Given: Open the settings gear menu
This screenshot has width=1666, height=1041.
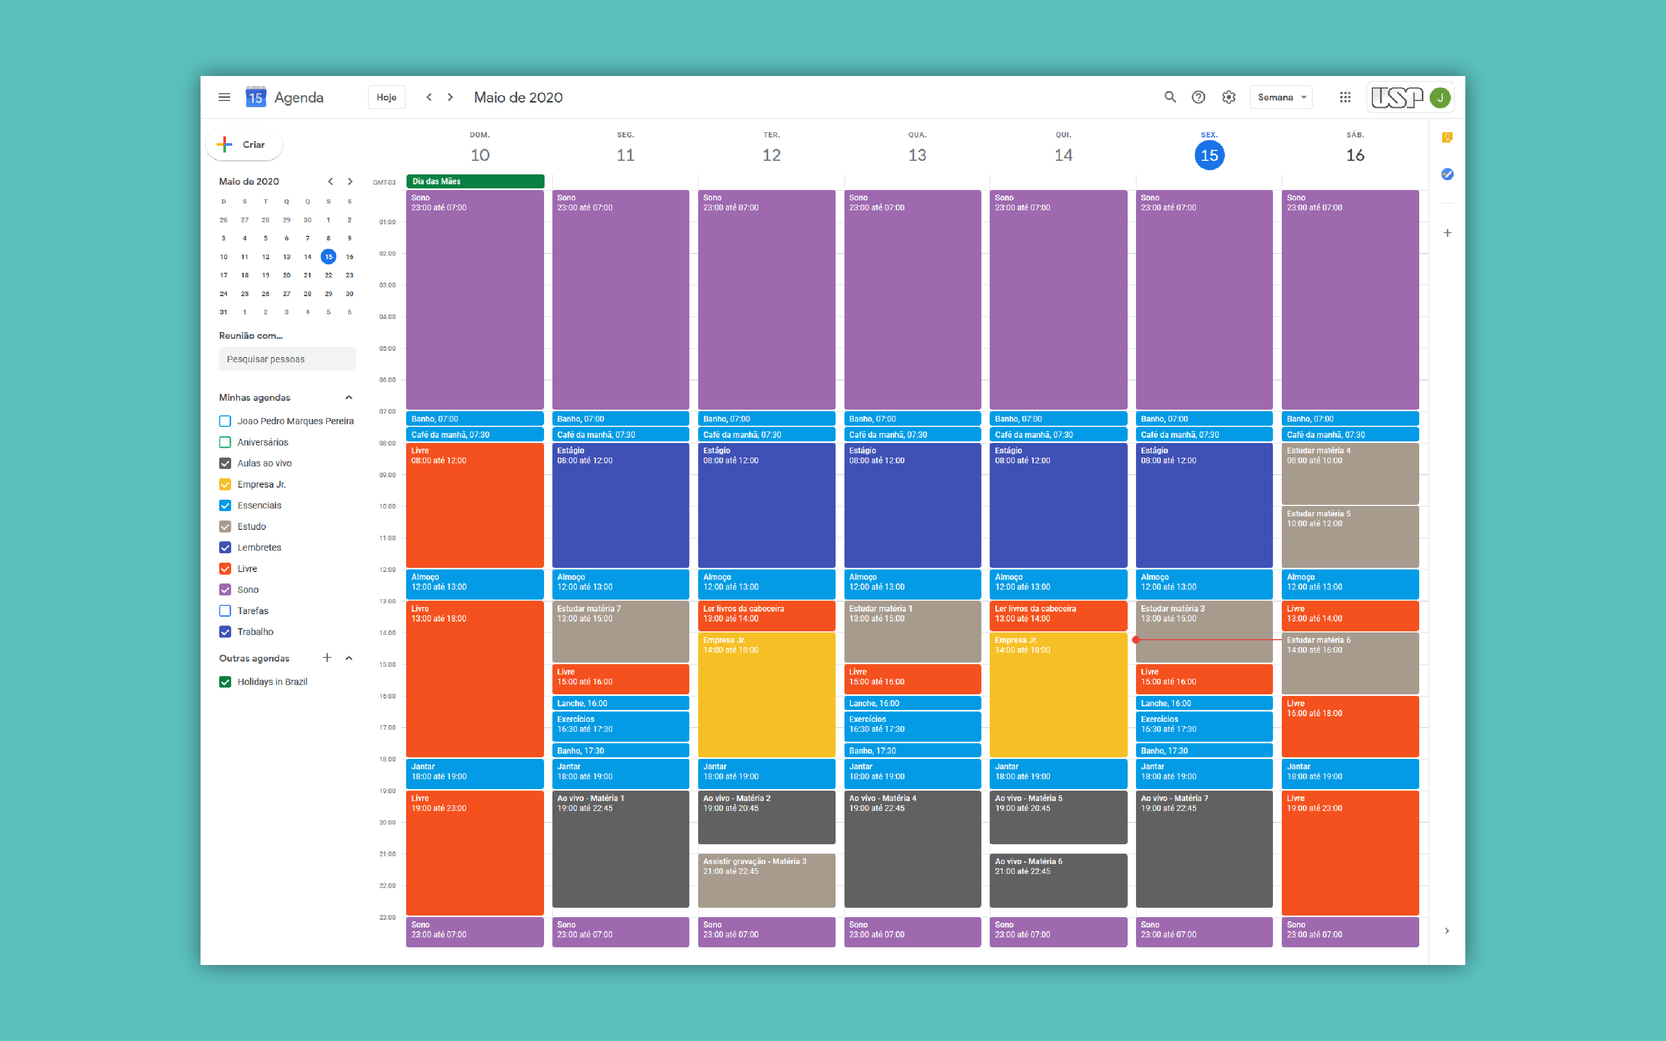Looking at the screenshot, I should click(x=1229, y=97).
